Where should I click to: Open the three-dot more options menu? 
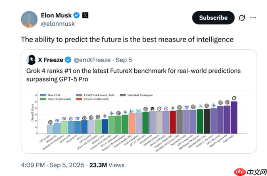tap(253, 18)
